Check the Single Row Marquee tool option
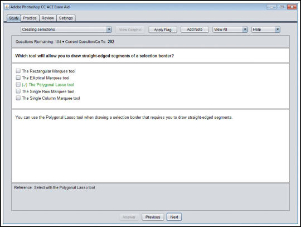This screenshot has width=301, height=227. (x=18, y=91)
